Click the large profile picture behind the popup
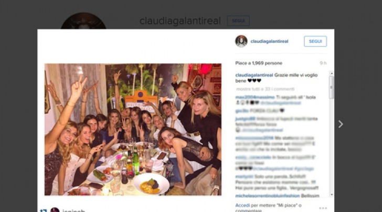Screen dimensions: 382x212 point(83,21)
